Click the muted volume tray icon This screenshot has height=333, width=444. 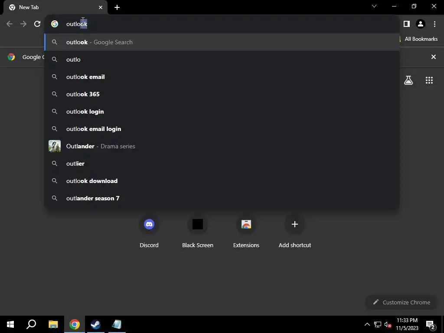point(388,324)
